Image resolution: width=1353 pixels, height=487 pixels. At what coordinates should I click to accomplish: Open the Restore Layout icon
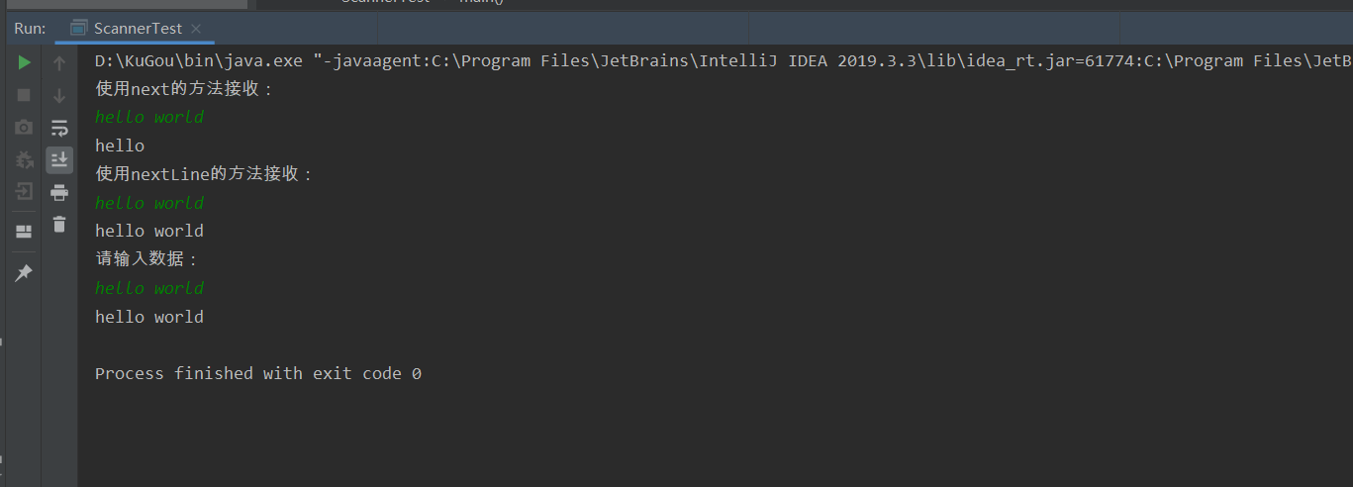(x=24, y=232)
